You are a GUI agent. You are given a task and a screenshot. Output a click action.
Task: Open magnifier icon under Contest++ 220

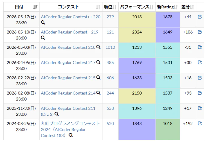(43, 22)
